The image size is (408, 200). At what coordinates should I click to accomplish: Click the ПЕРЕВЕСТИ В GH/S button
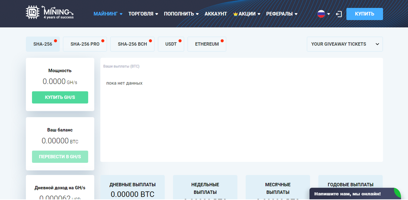pyautogui.click(x=60, y=157)
